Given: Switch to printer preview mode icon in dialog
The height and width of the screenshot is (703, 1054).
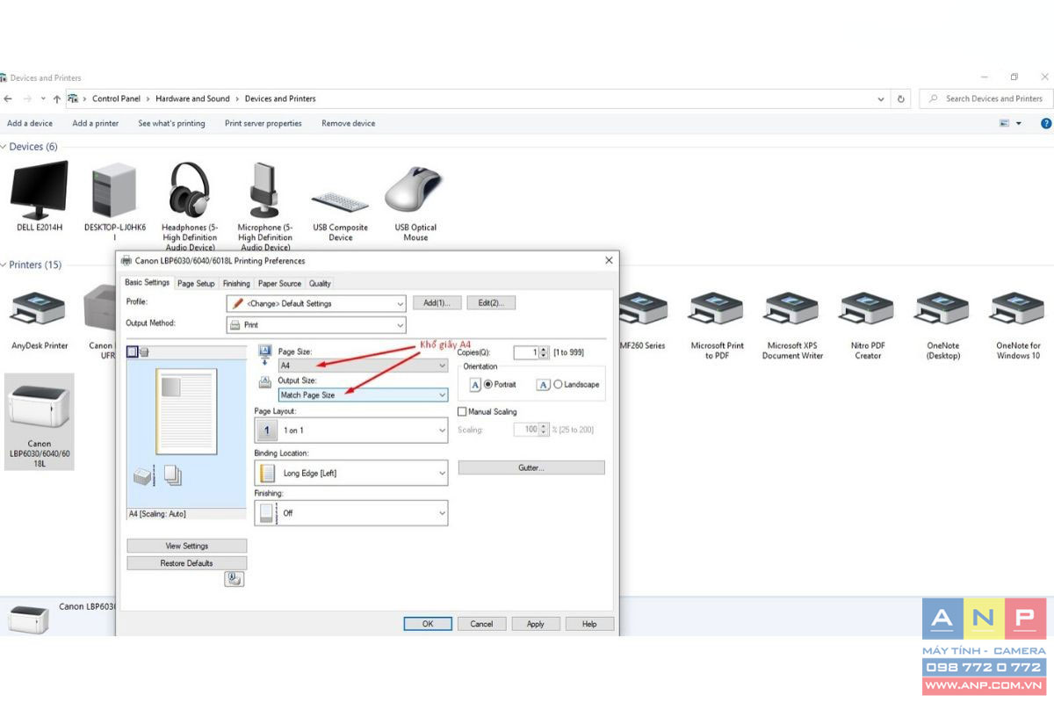Looking at the screenshot, I should point(144,352).
